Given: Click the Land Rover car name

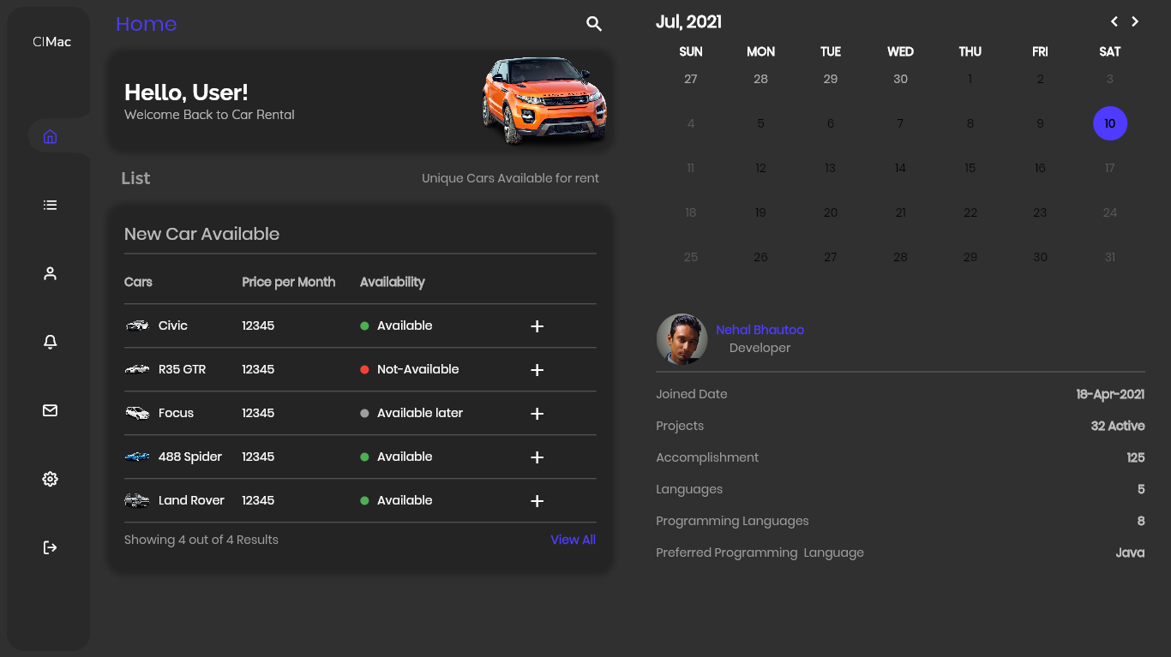Looking at the screenshot, I should pos(191,500).
